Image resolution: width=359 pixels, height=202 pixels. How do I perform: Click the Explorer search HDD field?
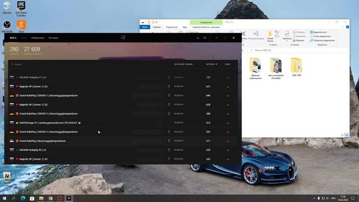297,50
